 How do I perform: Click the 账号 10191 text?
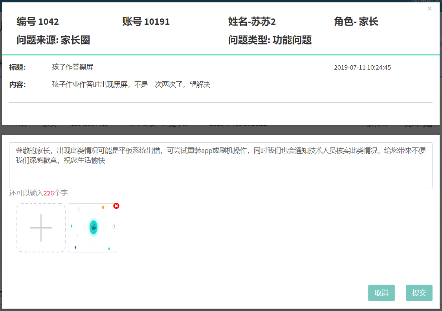coord(146,22)
